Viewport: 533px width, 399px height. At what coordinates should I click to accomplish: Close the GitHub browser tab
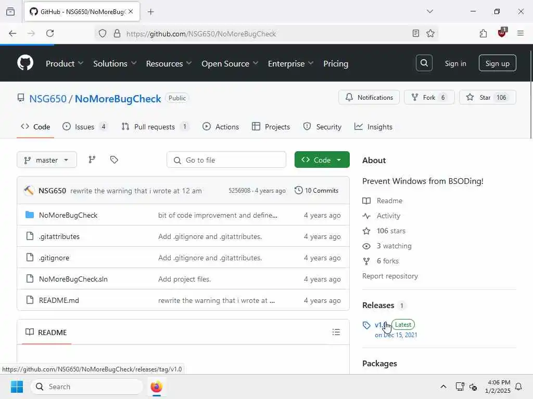point(131,11)
